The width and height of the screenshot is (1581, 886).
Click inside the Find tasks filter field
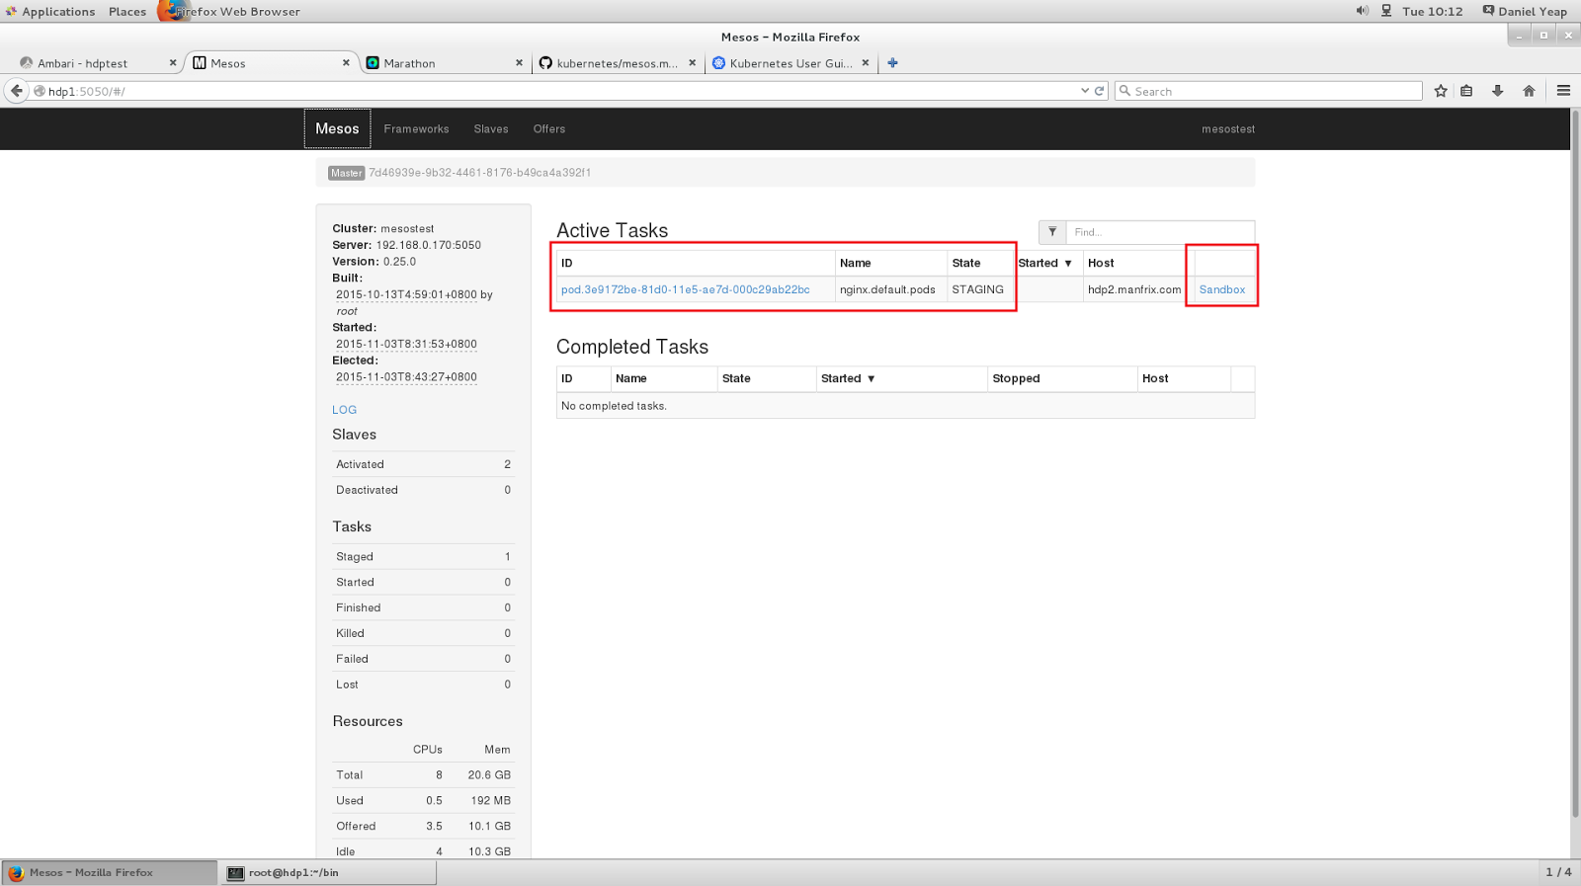coord(1160,232)
